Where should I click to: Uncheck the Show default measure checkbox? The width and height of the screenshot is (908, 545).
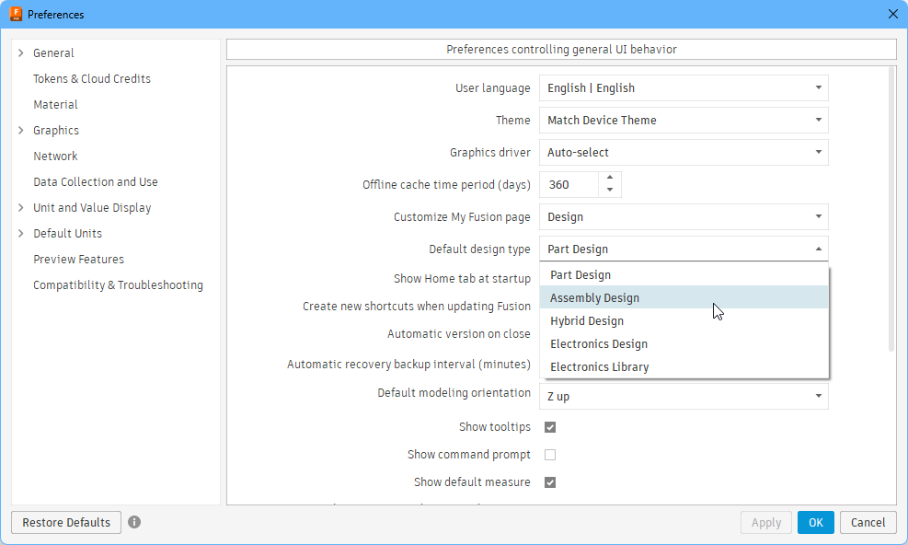pos(550,482)
